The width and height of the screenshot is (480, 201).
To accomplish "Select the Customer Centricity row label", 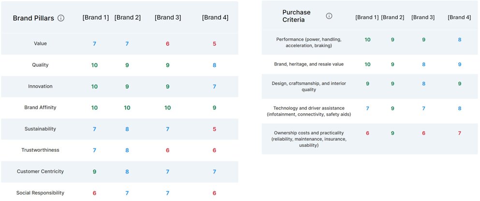I will (x=40, y=172).
